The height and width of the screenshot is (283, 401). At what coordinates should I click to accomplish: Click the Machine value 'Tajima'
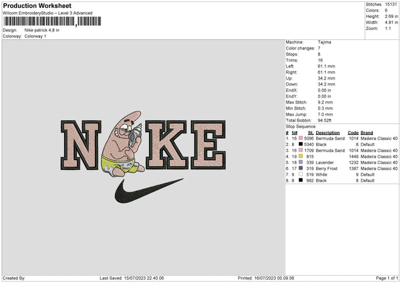tap(324, 42)
